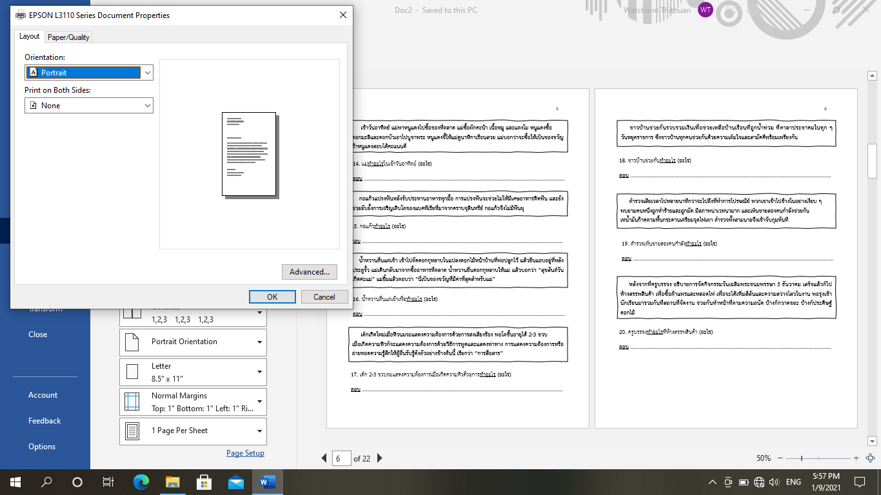Zoom out the print preview
The width and height of the screenshot is (881, 495).
point(780,458)
